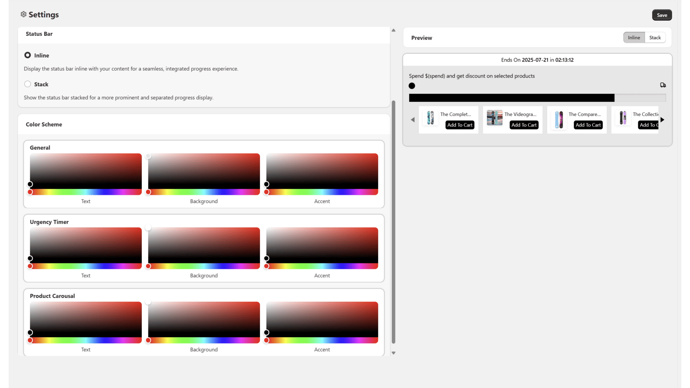The width and height of the screenshot is (690, 388).
Task: Click The Complete snowboard product thumbnail
Action: coord(430,118)
